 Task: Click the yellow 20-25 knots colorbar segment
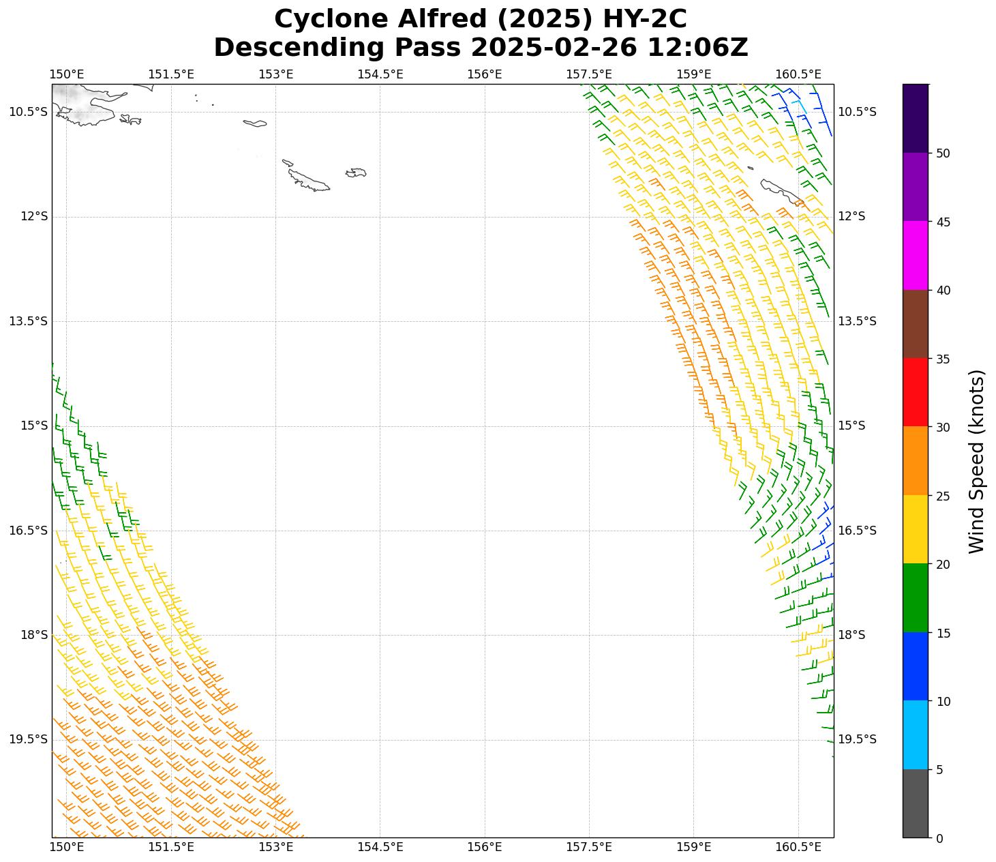(x=915, y=529)
